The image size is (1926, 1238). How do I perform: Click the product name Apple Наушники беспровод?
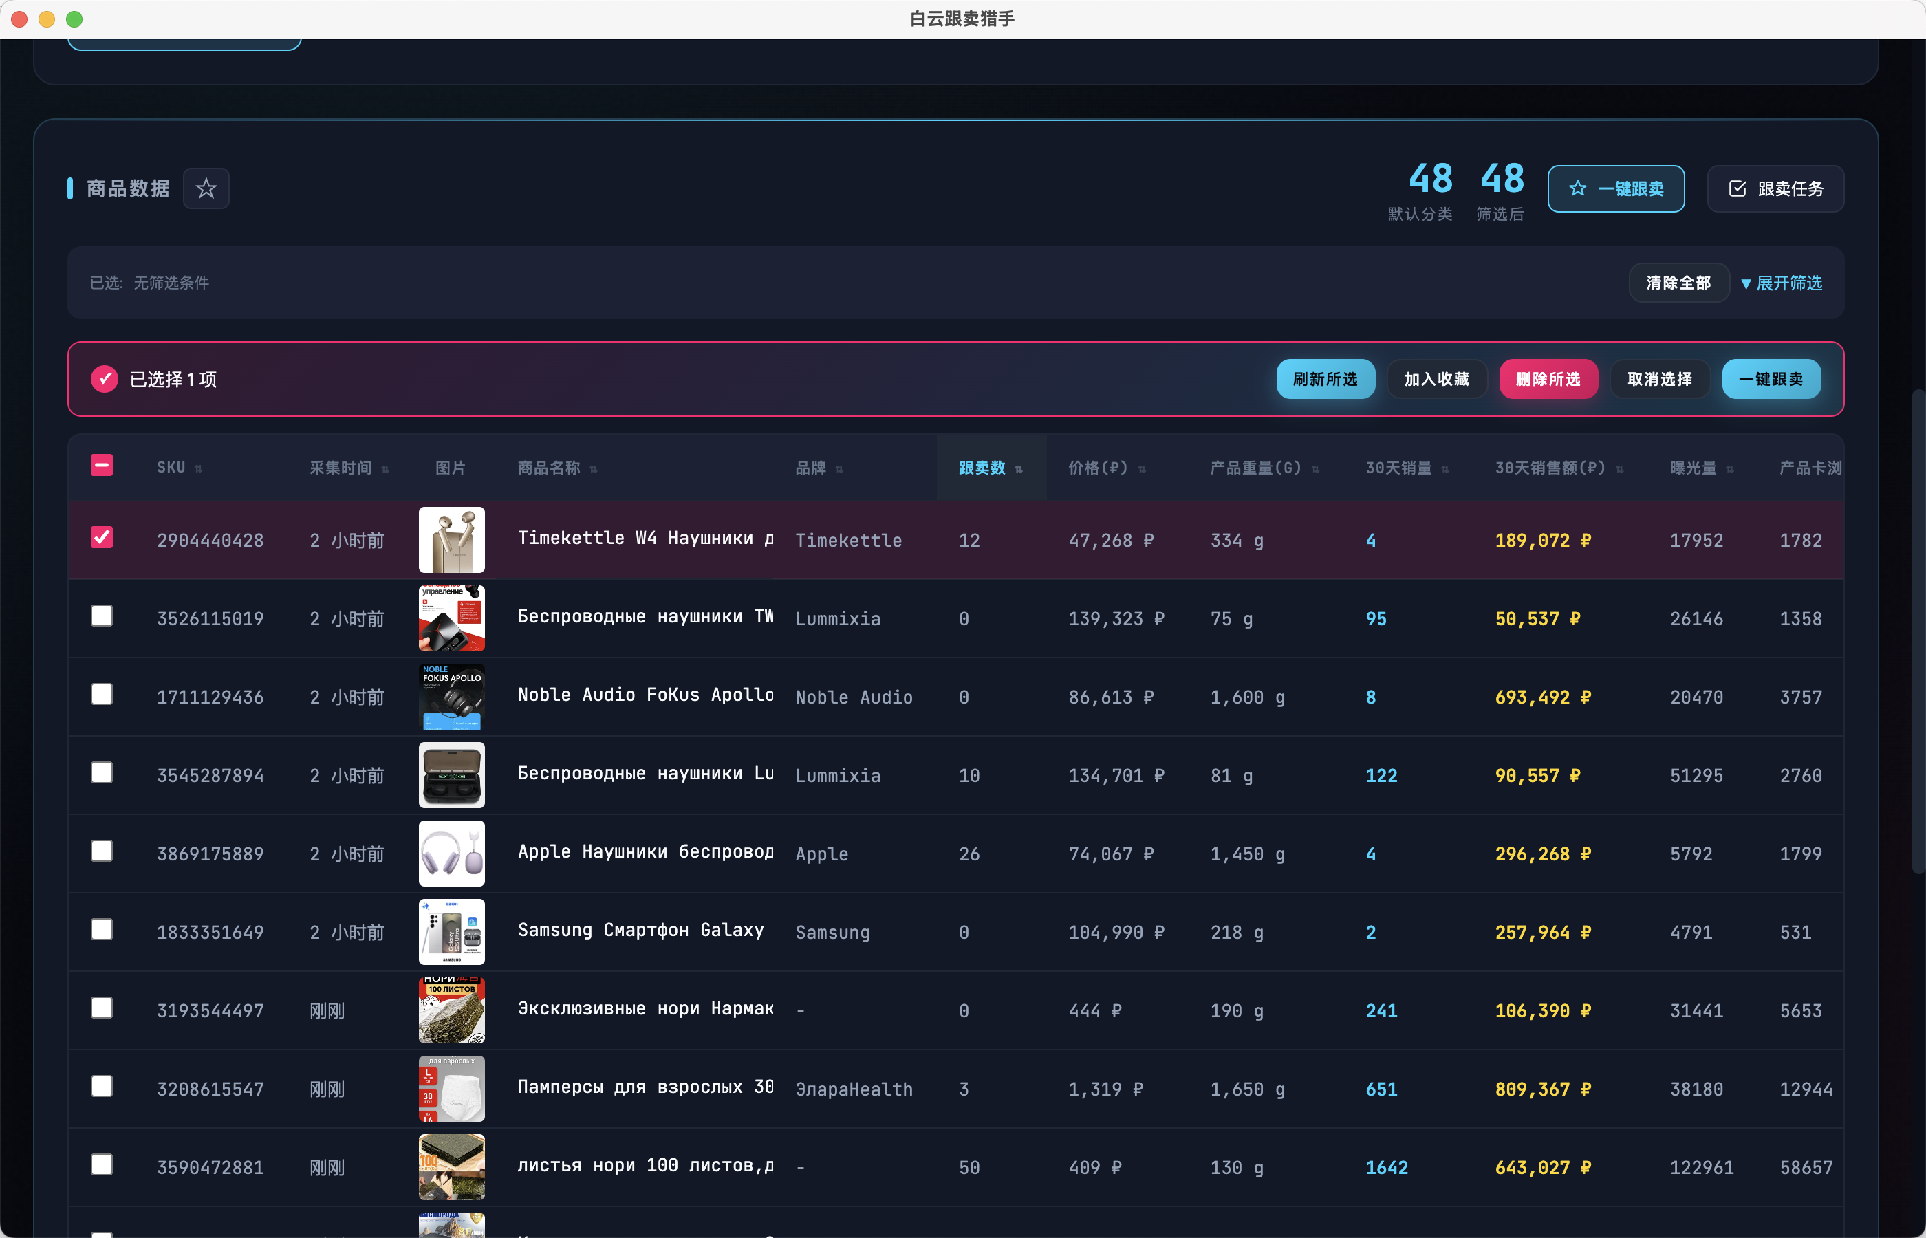[645, 852]
